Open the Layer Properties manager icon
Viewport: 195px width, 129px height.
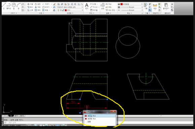pyautogui.click(x=58, y=4)
